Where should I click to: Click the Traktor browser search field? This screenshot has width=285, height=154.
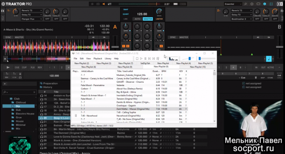point(19,92)
